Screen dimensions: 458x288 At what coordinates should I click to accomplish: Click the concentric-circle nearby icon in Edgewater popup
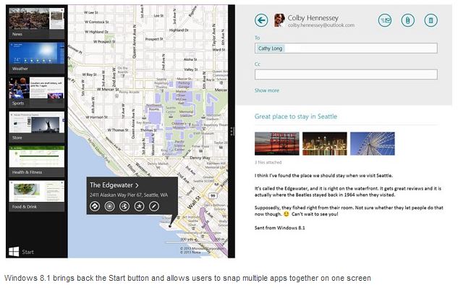pos(109,206)
